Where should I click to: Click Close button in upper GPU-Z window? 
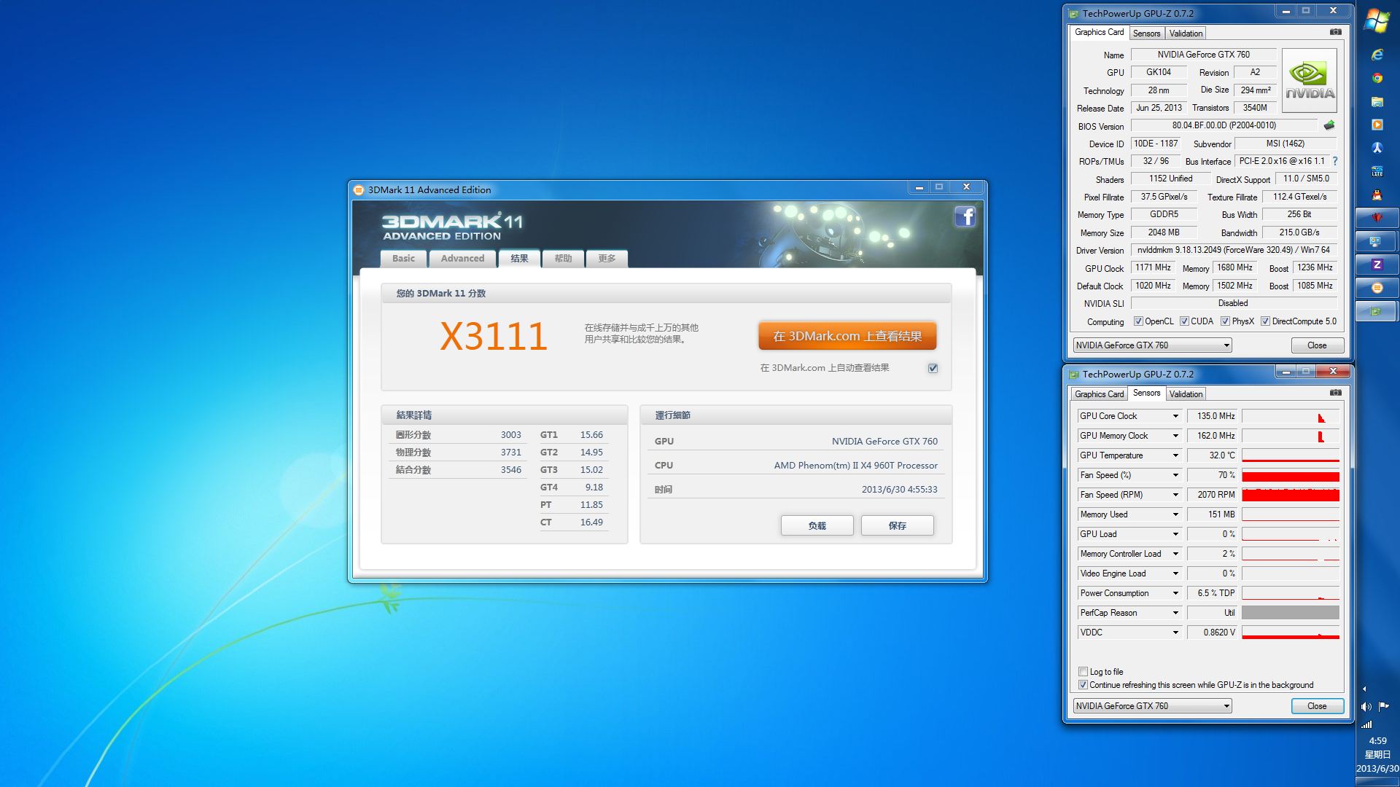pyautogui.click(x=1317, y=345)
